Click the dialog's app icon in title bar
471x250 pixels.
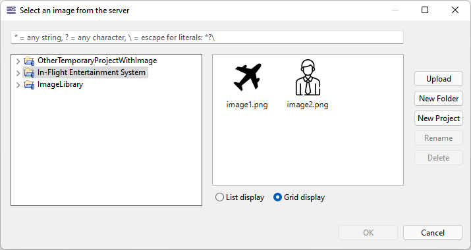[11, 11]
